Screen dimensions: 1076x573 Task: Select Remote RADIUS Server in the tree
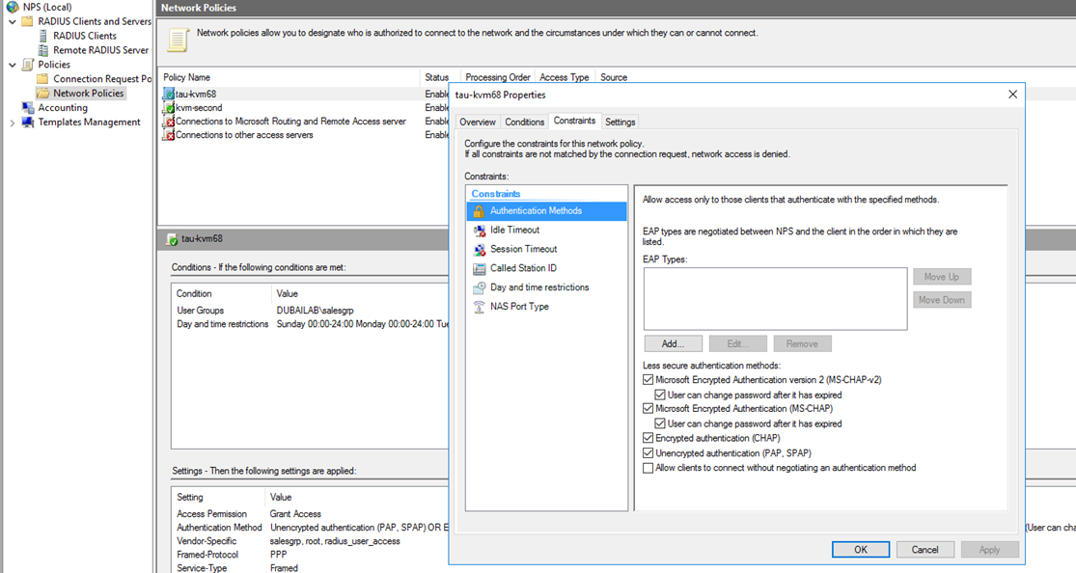[x=100, y=50]
